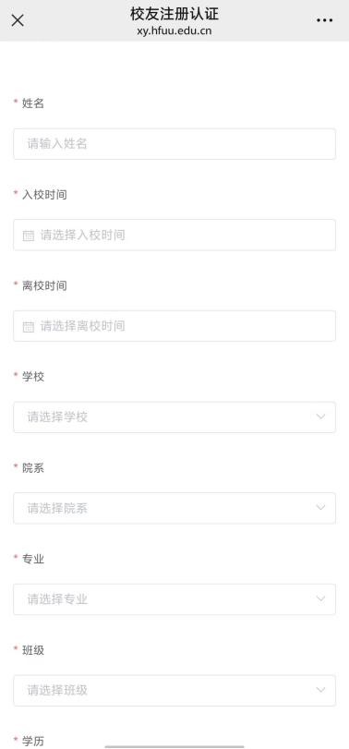This screenshot has height=749, width=349.
Task: Tap the xy.hfuu.edu.cn address text
Action: [x=174, y=31]
